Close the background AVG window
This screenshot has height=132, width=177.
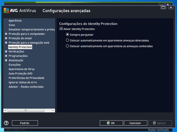click(168, 4)
